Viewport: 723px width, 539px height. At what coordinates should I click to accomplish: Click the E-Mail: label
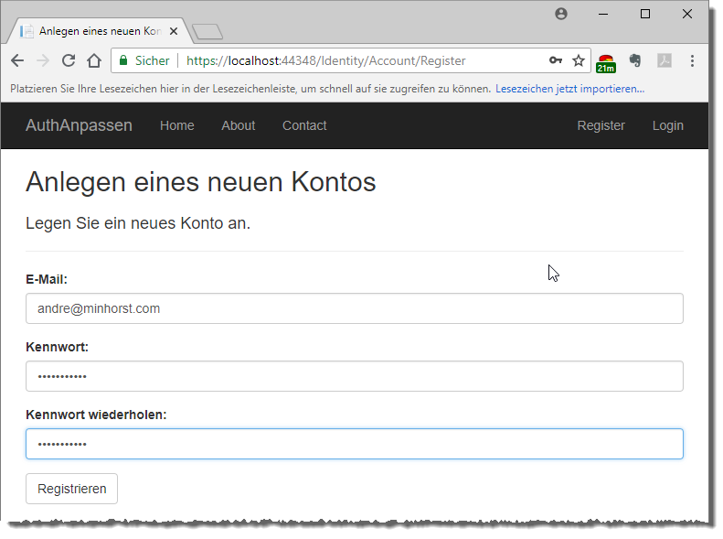pyautogui.click(x=47, y=280)
